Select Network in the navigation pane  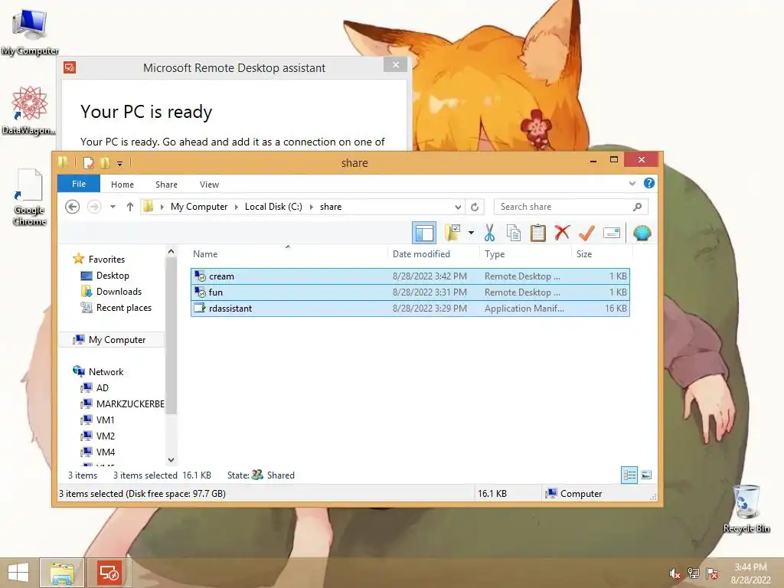[x=106, y=371]
